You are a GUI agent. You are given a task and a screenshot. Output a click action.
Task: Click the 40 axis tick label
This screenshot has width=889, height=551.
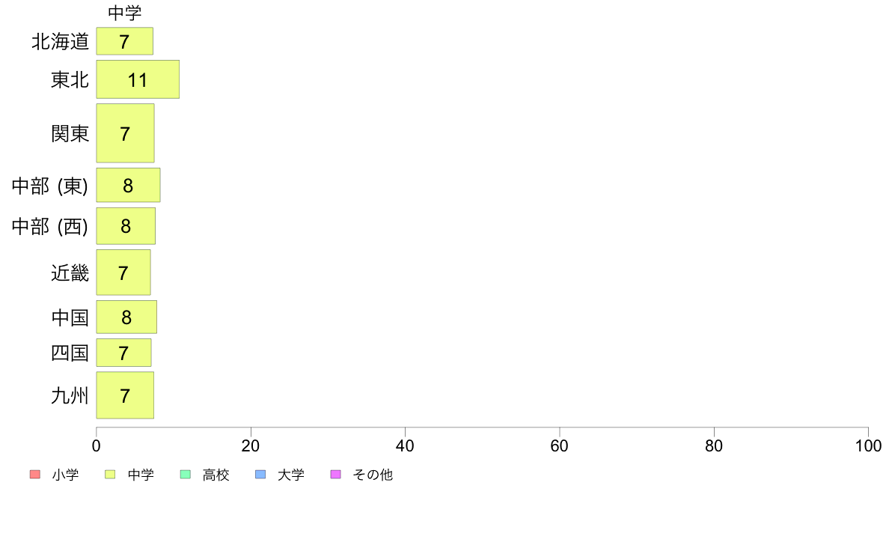(x=405, y=446)
